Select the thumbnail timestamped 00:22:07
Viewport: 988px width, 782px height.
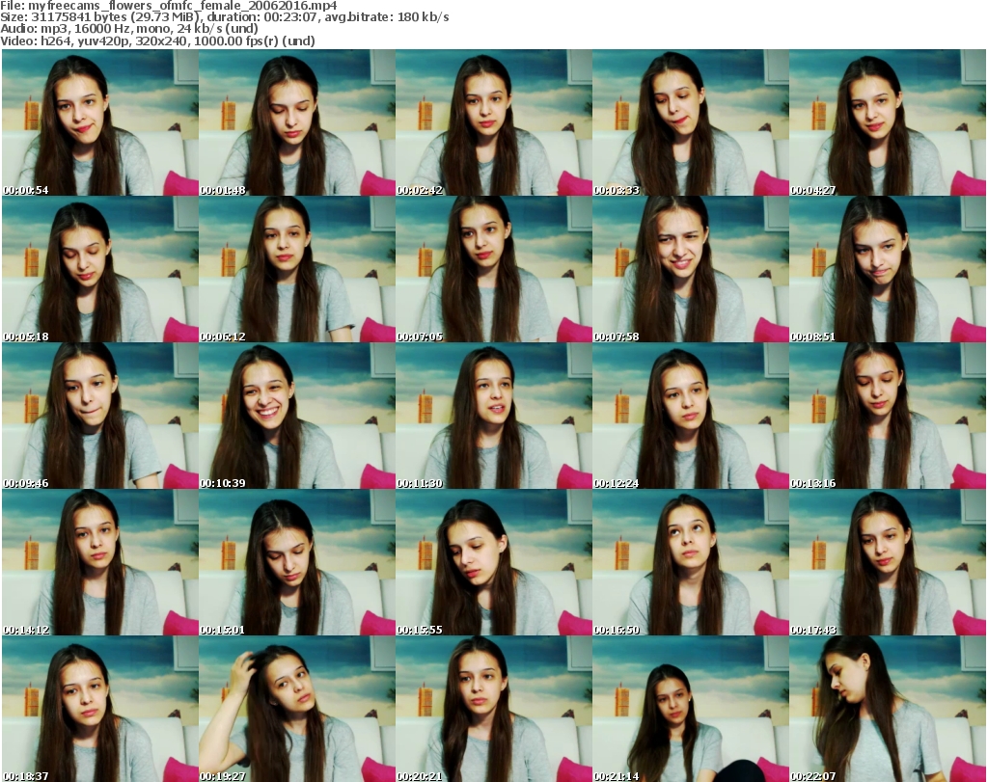pos(888,709)
